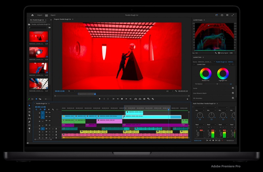
Task: Click the Shadow Tint color wheel
Action: (205, 73)
